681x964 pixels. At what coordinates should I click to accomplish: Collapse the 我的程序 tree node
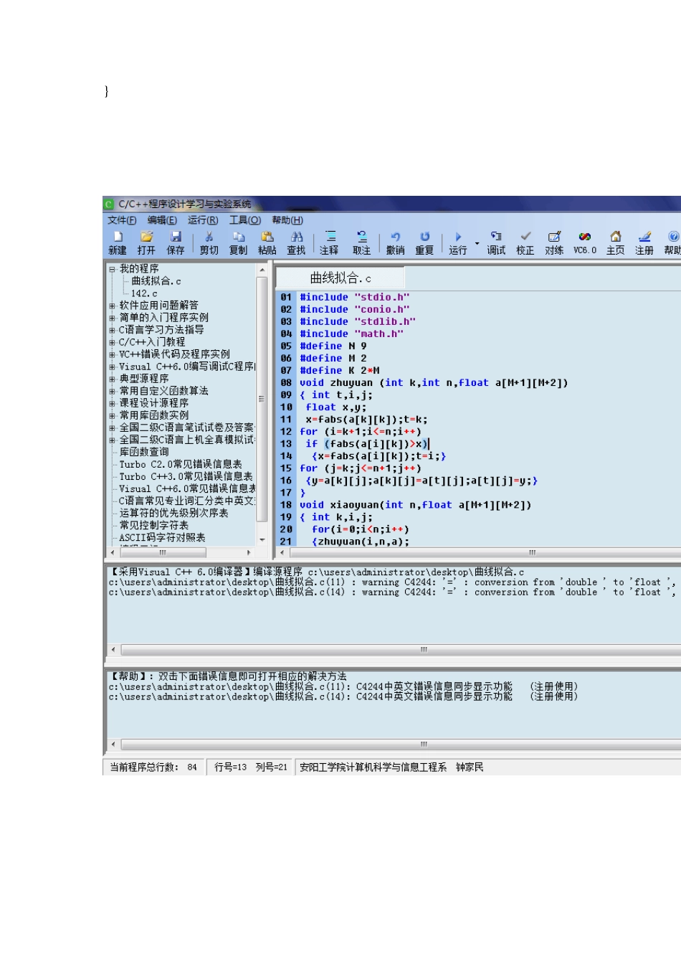point(112,269)
